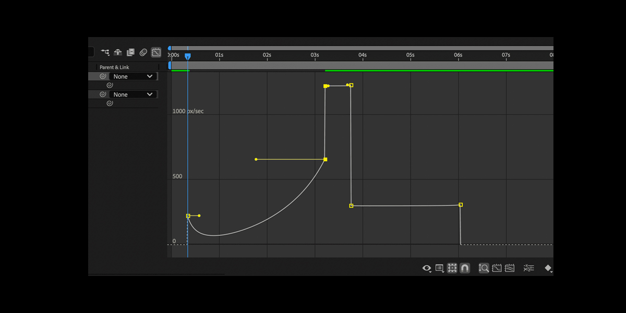Enable motion blur for the composition
Image resolution: width=626 pixels, height=313 pixels.
tap(143, 52)
